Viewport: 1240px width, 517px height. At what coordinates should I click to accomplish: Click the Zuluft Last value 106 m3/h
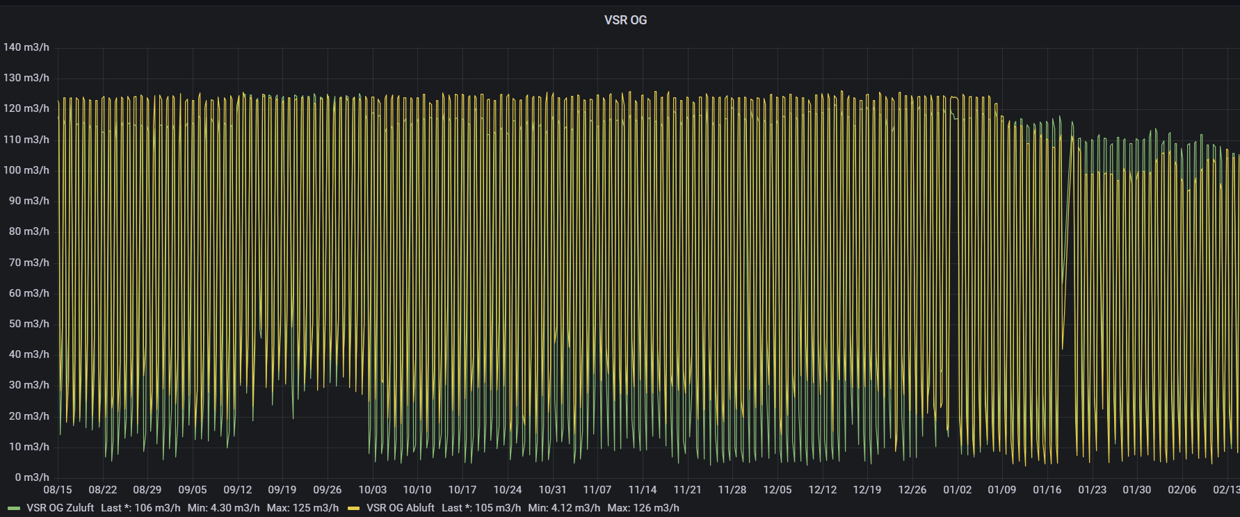[x=140, y=508]
